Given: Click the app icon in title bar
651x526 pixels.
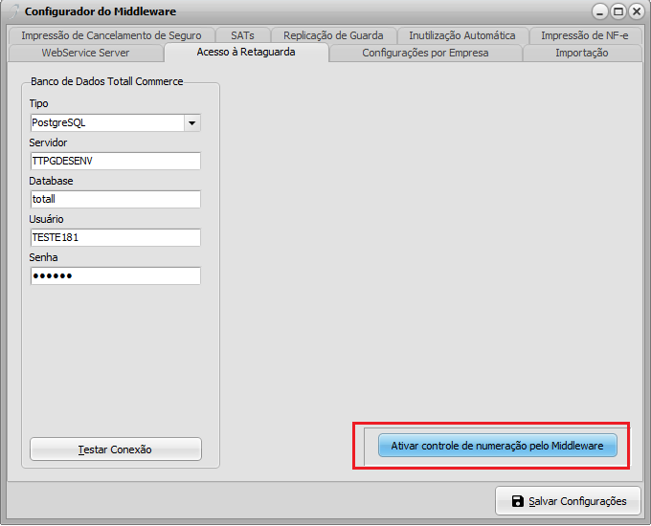Looking at the screenshot, I should 13,11.
